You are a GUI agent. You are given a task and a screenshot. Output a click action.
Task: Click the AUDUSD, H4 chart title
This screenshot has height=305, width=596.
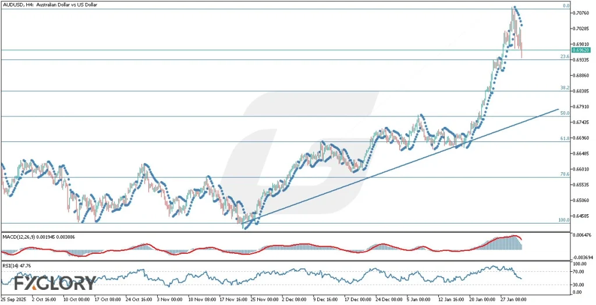coord(49,5)
